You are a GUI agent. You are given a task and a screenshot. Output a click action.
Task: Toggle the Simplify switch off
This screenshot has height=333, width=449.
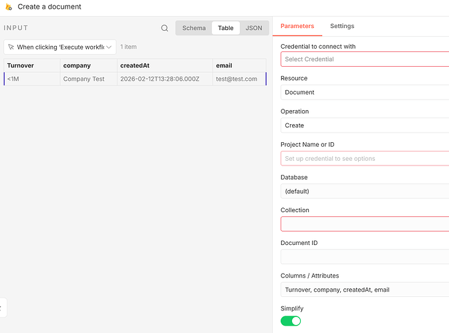[291, 321]
